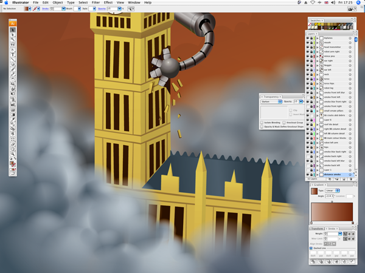Click the target circle of biplanes layer
This screenshot has height=273, width=365.
[x=350, y=38]
